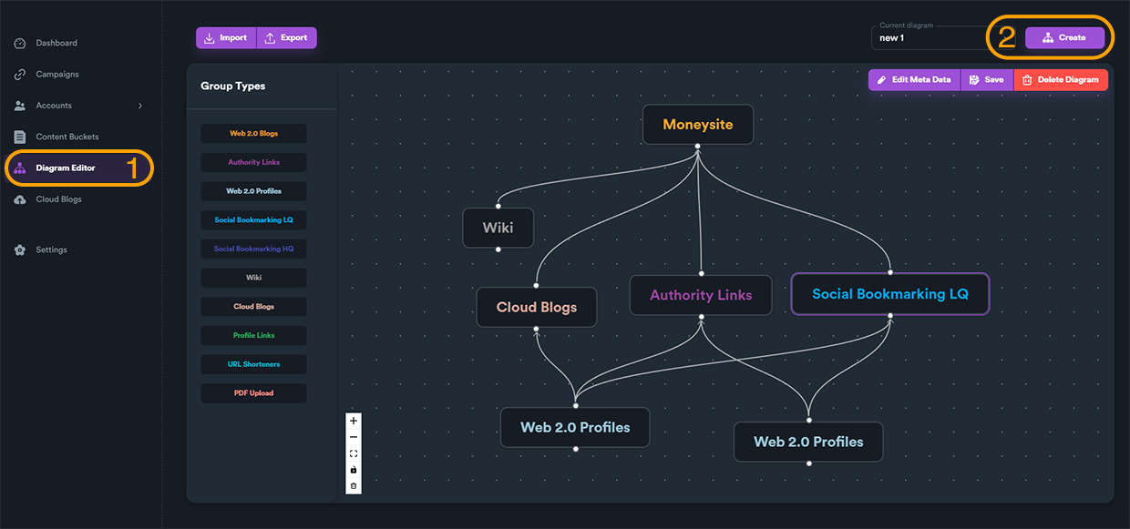Select Web 2.0 Blogs group type
Image resolution: width=1130 pixels, height=529 pixels.
tap(253, 133)
